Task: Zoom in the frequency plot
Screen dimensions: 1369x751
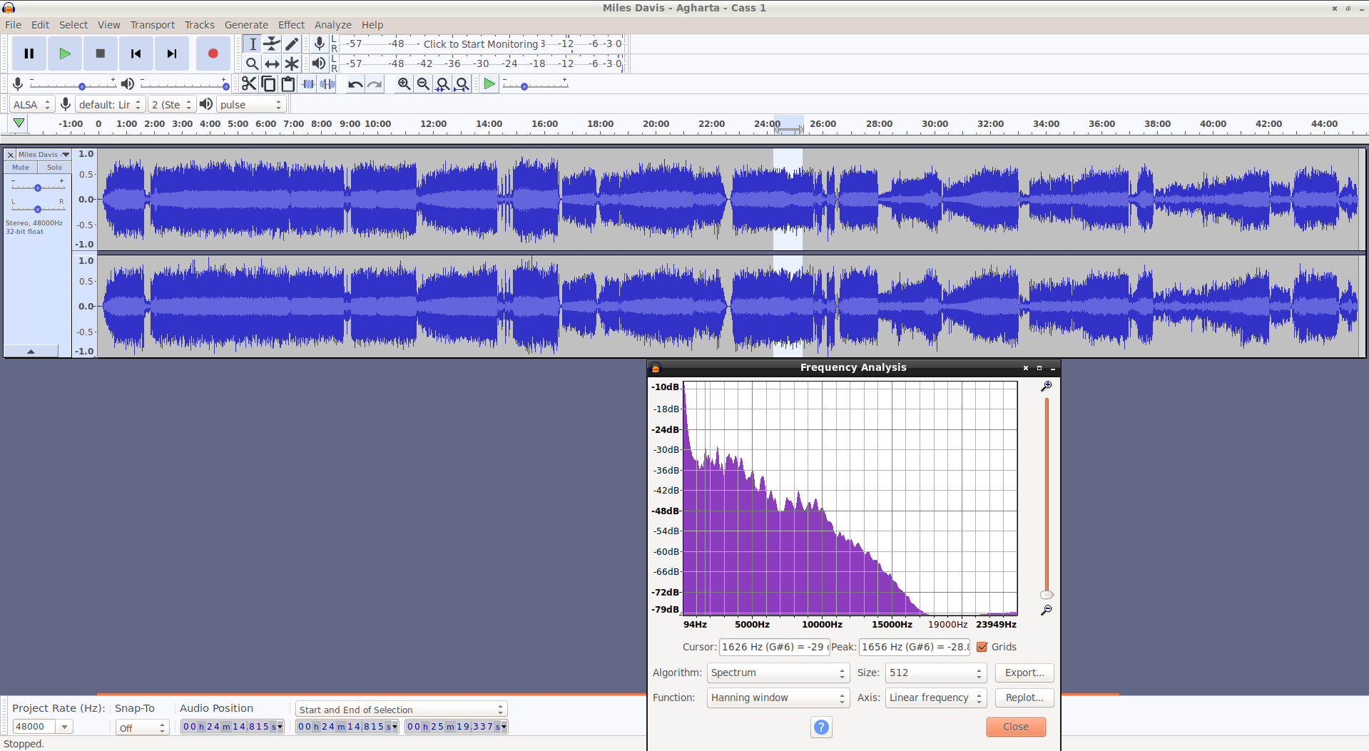Action: 1047,386
